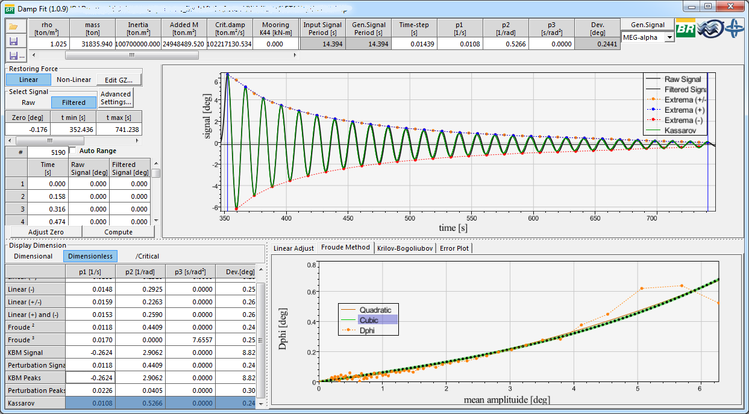Screen dimensions: 749x414
Task: Open the Error Plot tab
Action: point(454,248)
